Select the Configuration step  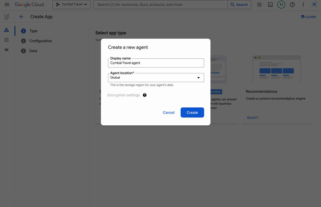click(40, 41)
